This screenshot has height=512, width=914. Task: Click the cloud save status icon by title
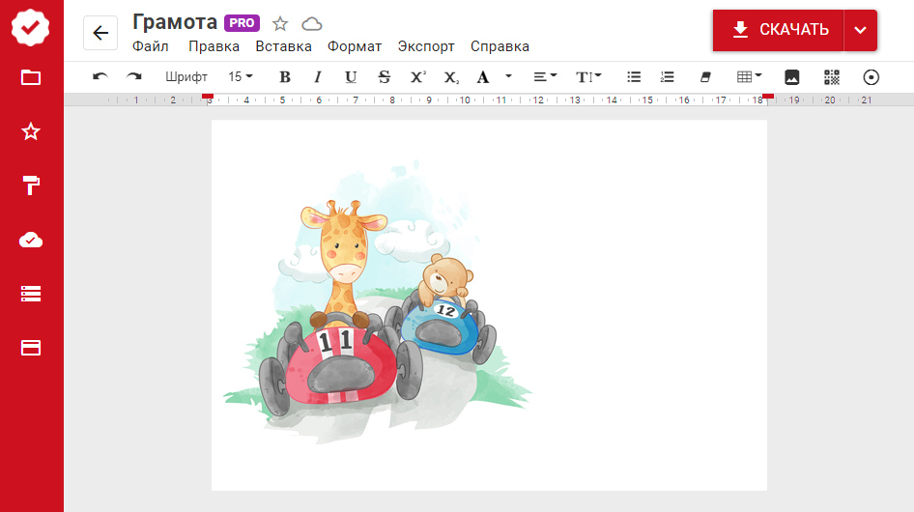312,24
